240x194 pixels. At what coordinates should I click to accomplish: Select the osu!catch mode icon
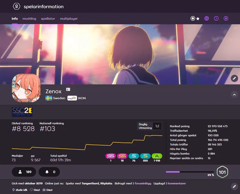(216, 18)
